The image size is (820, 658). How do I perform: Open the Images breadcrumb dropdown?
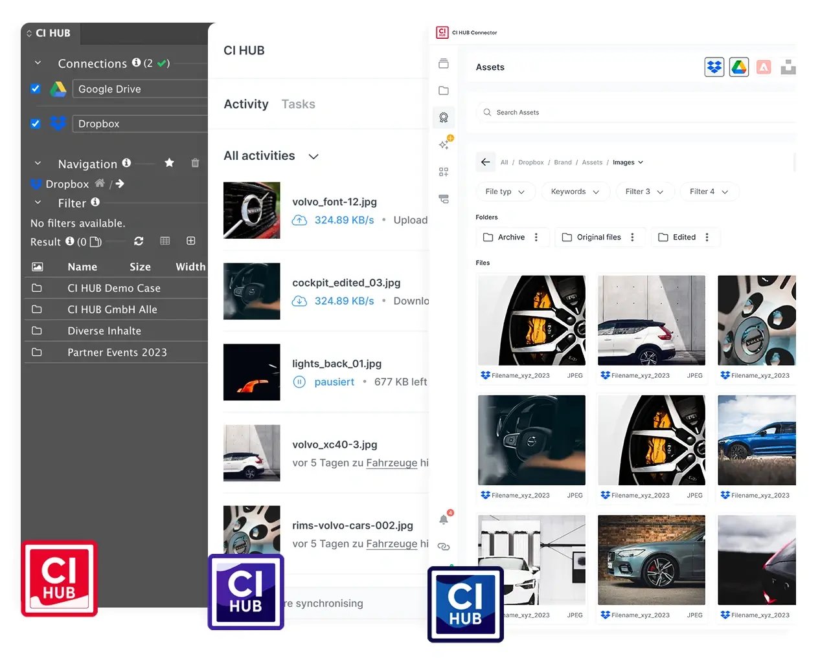pyautogui.click(x=628, y=162)
